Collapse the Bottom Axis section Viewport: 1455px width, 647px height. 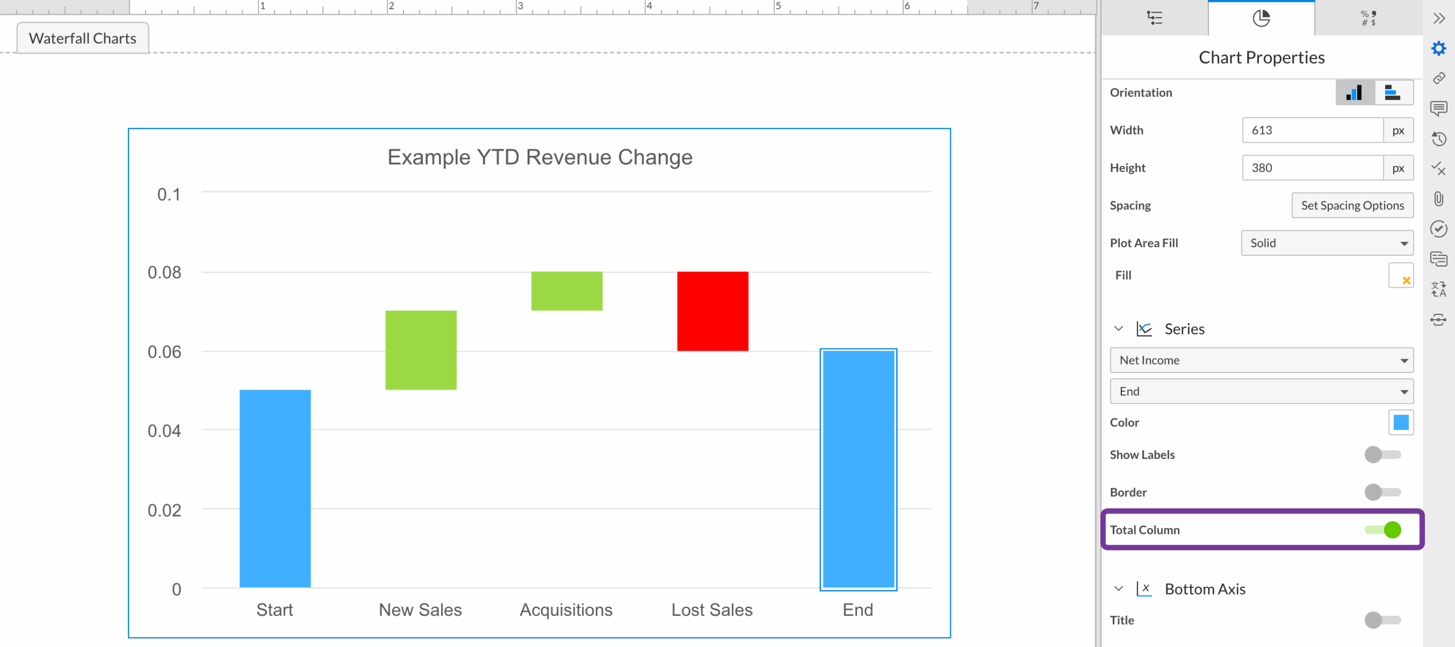(x=1119, y=589)
